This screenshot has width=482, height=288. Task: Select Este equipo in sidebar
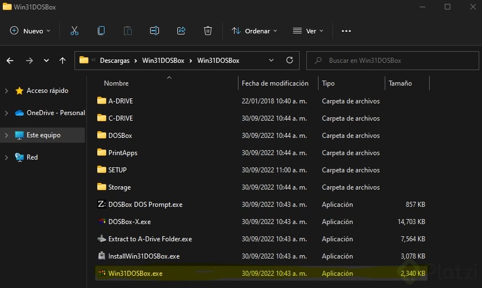[43, 135]
